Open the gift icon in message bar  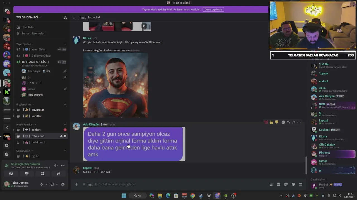click(x=271, y=184)
